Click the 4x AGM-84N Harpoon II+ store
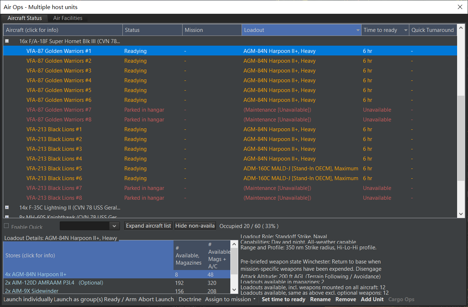468x307 pixels. (117, 274)
